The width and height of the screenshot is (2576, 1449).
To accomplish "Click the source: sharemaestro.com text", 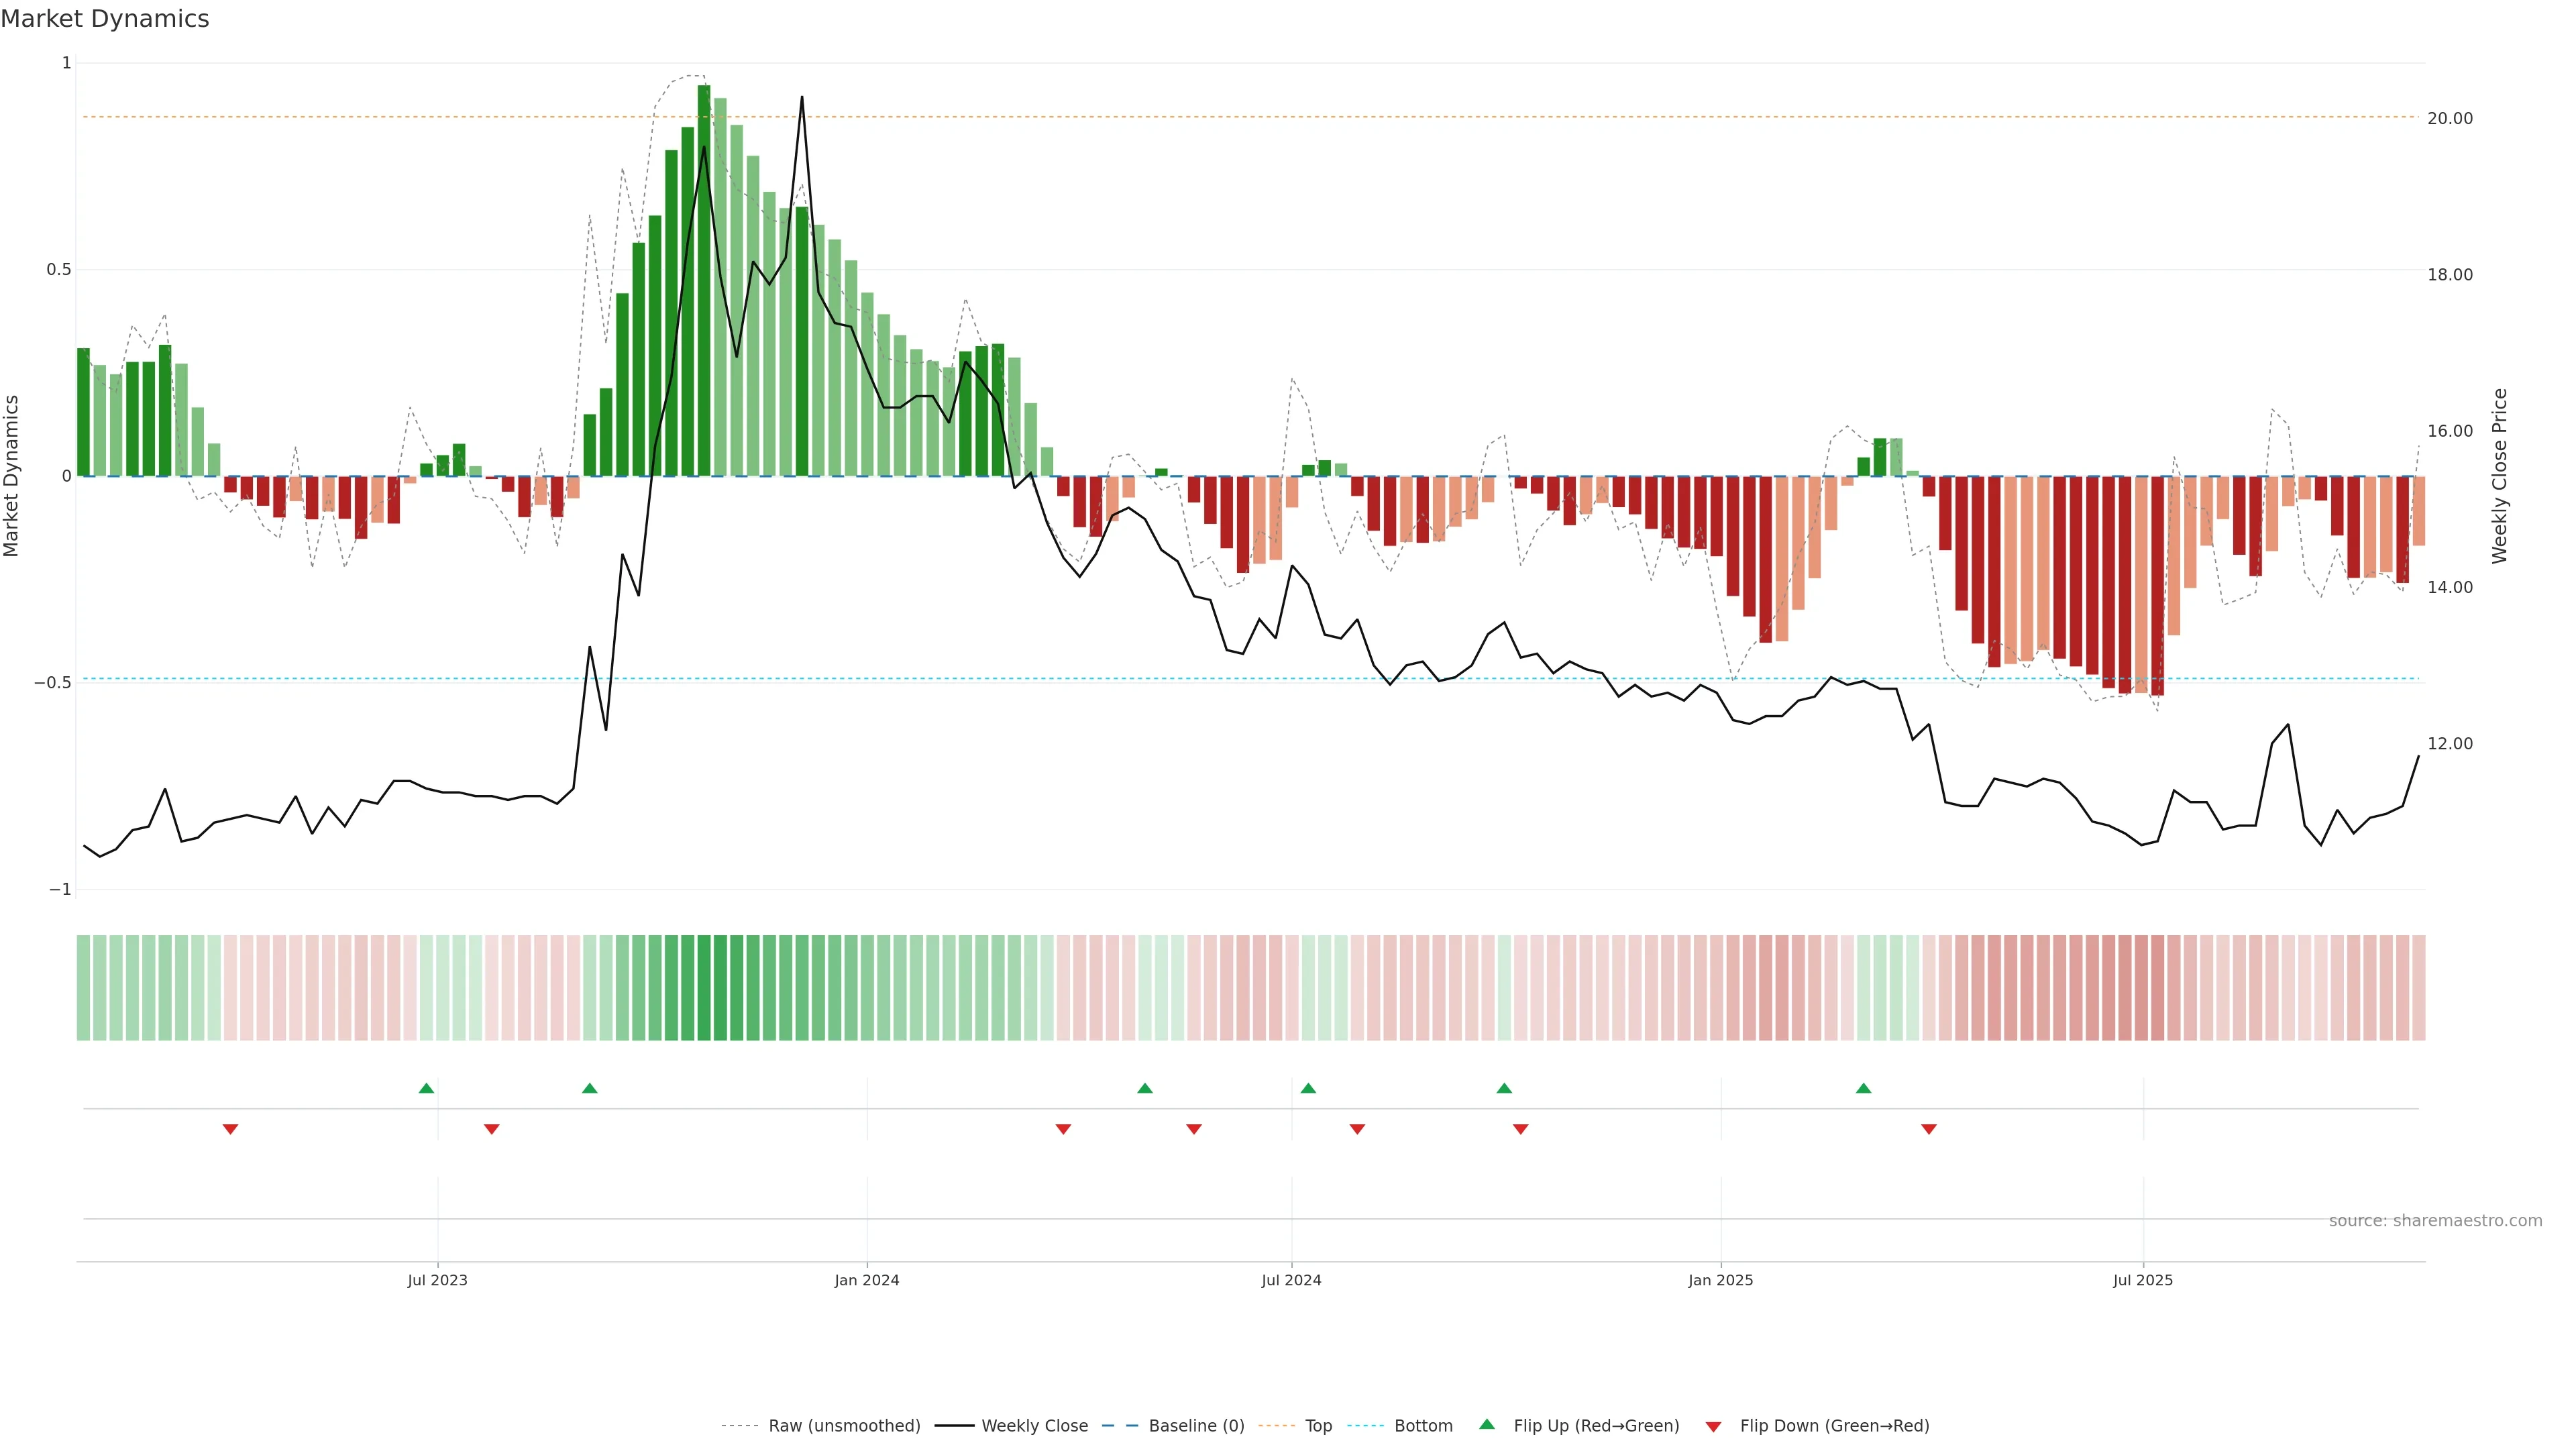I will click(x=2435, y=1221).
